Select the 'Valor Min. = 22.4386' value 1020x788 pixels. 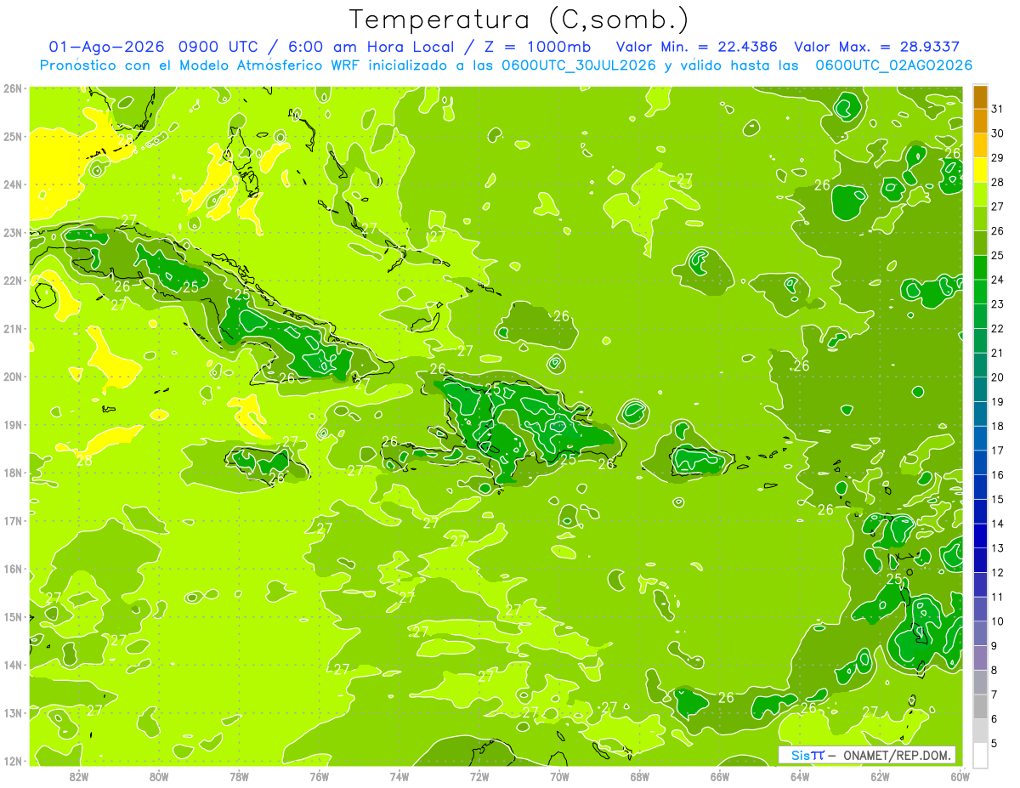point(698,48)
